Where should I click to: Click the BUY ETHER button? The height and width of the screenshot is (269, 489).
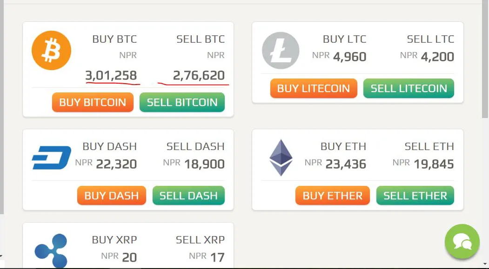[x=333, y=196]
